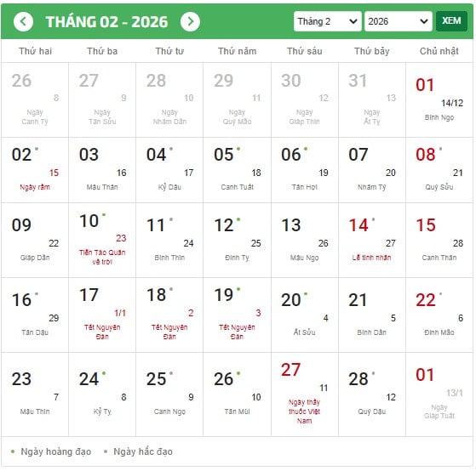This screenshot has height=471, width=476.
Task: Select day 27 Ngày thầy thuốc Việt Nam
Action: (x=305, y=394)
